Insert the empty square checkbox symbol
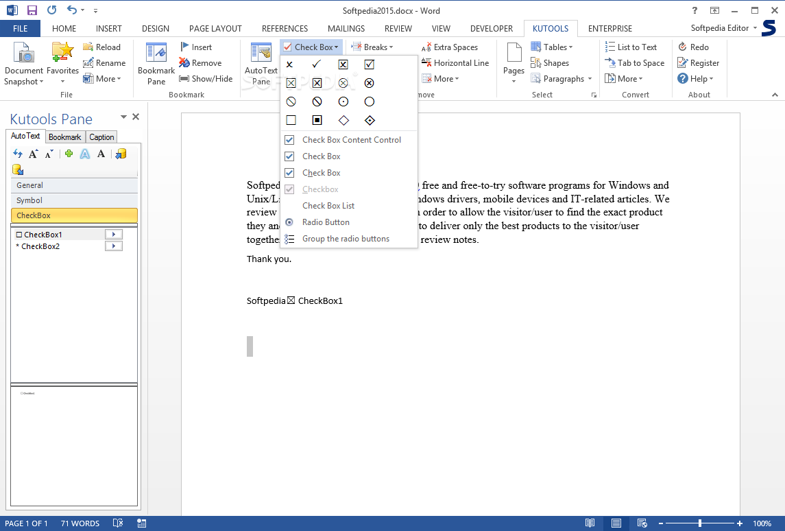785x531 pixels. click(x=291, y=120)
